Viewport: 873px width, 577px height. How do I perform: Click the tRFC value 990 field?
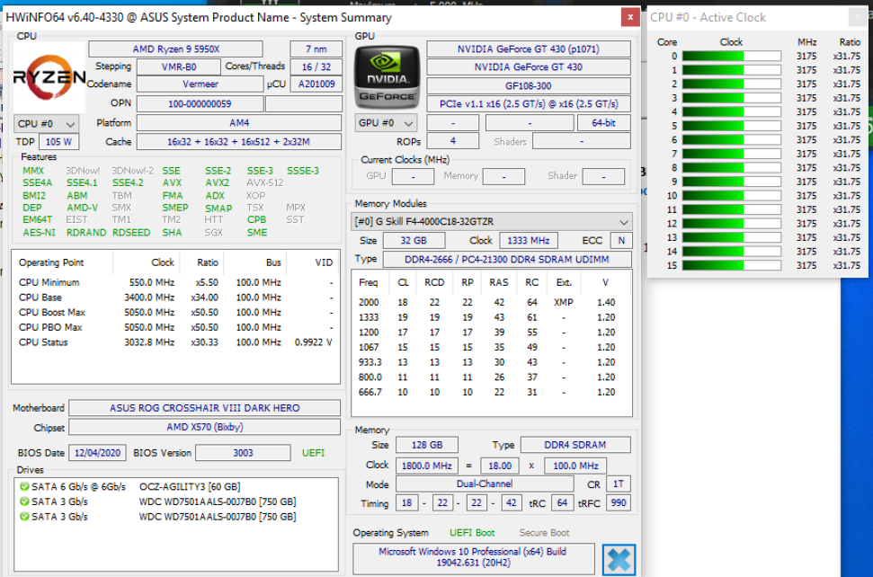tap(618, 503)
